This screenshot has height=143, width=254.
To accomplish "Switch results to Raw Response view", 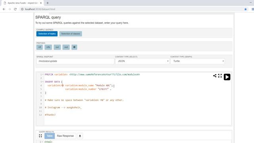I will coord(65,136).
